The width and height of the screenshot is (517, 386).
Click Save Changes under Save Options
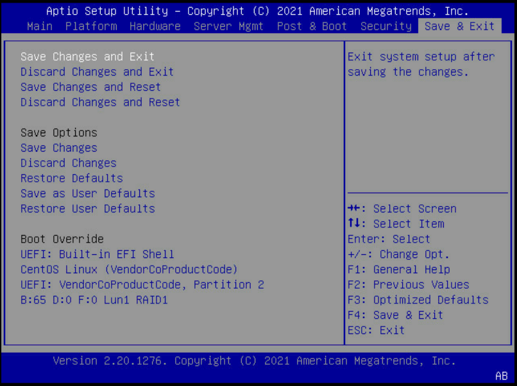click(59, 148)
